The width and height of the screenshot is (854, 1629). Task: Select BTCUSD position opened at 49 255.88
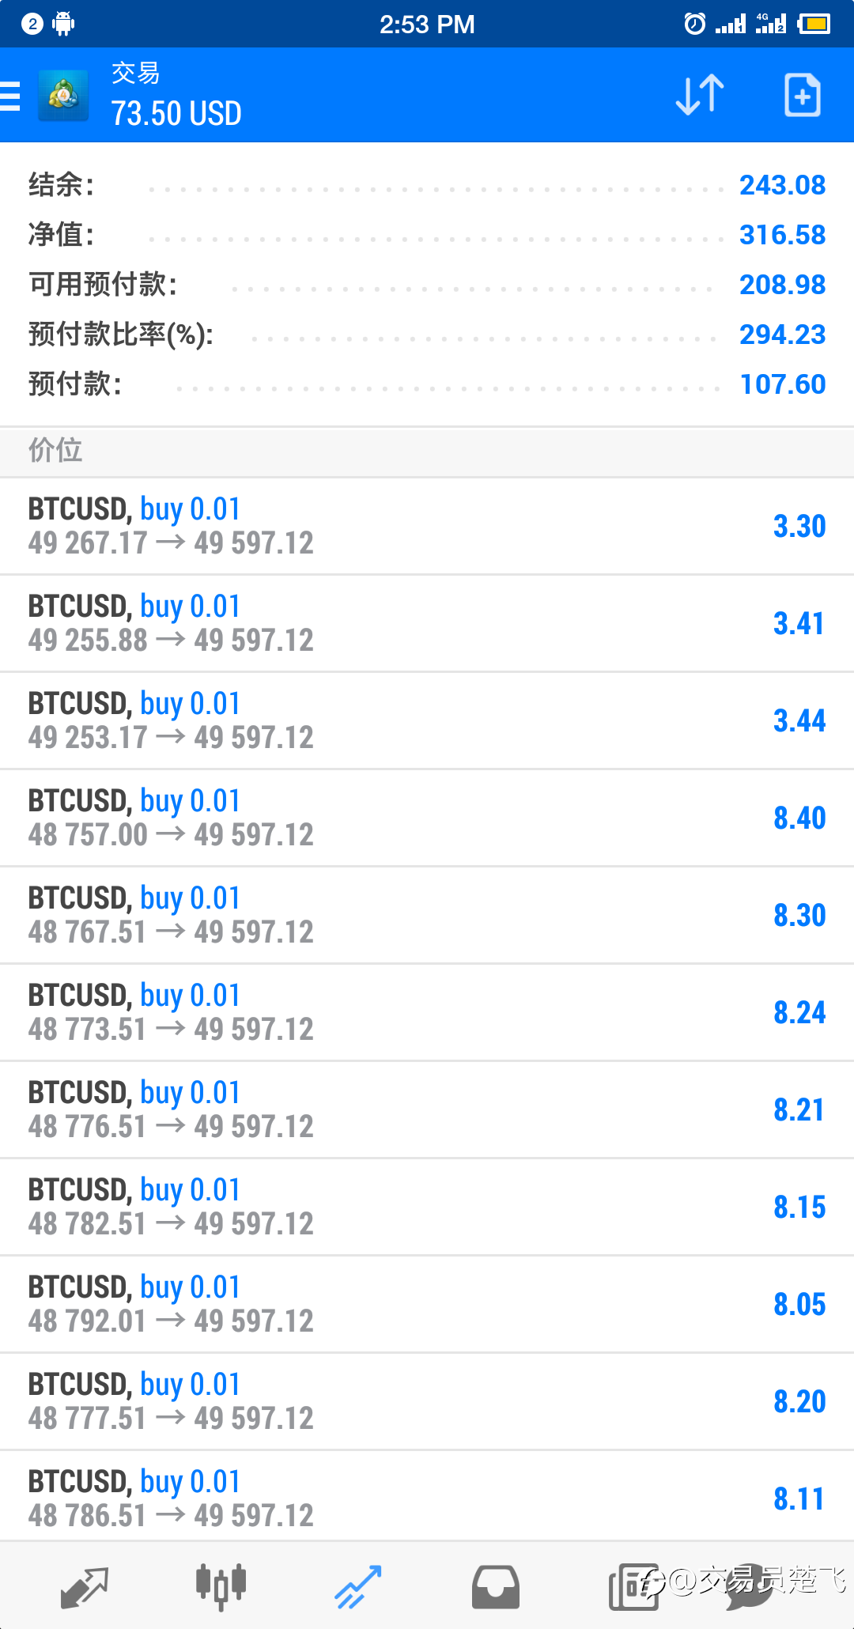tap(427, 624)
